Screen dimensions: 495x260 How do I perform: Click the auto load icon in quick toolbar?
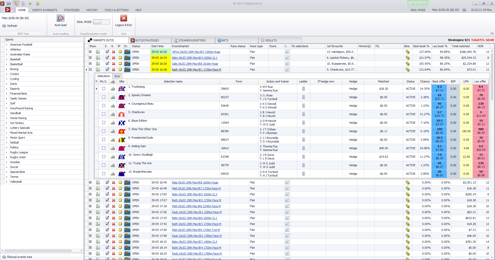(x=9, y=4)
